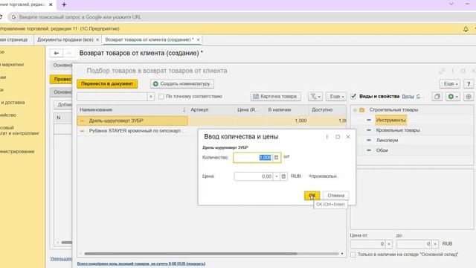Select Инструменты in the category tree
476x268 pixels.
click(x=390, y=120)
